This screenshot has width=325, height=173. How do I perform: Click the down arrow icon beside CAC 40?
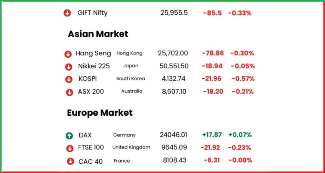(70, 161)
